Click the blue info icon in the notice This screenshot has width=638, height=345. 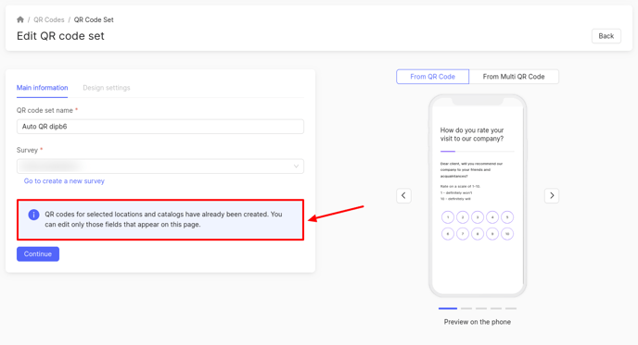click(x=33, y=215)
